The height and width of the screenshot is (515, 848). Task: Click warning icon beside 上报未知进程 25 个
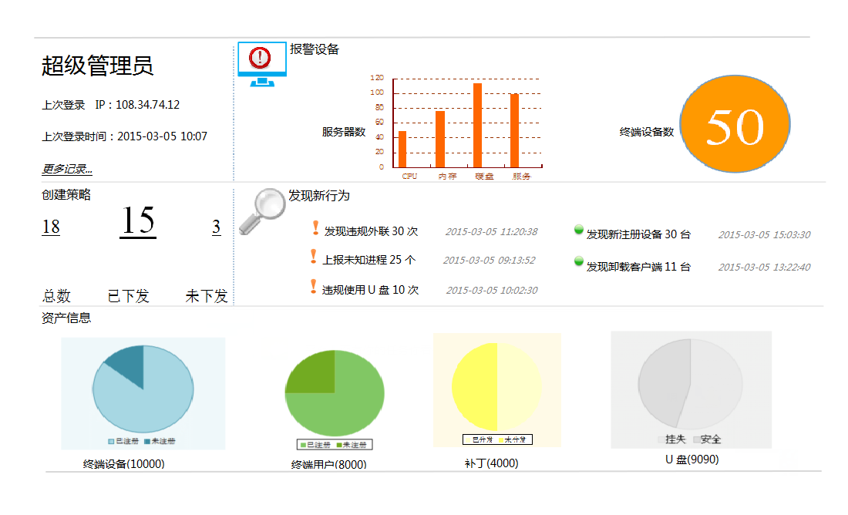pyautogui.click(x=313, y=257)
